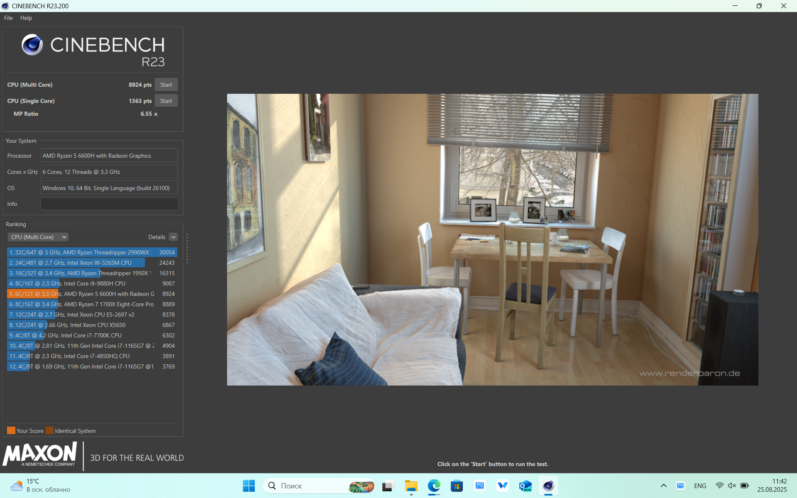This screenshot has height=498, width=797.
Task: Click the Cinebench taskbar icon
Action: tap(548, 486)
